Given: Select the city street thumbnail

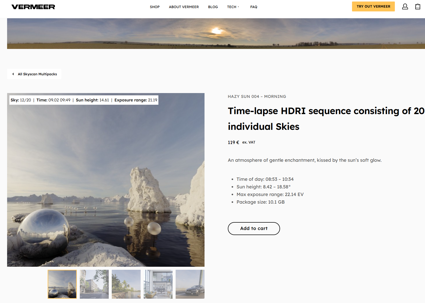Looking at the screenshot, I should point(94,284).
